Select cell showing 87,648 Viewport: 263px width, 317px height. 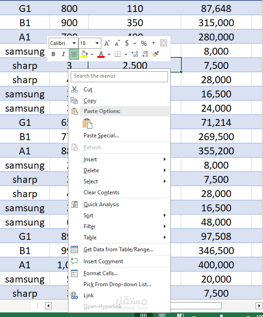pyautogui.click(x=216, y=8)
